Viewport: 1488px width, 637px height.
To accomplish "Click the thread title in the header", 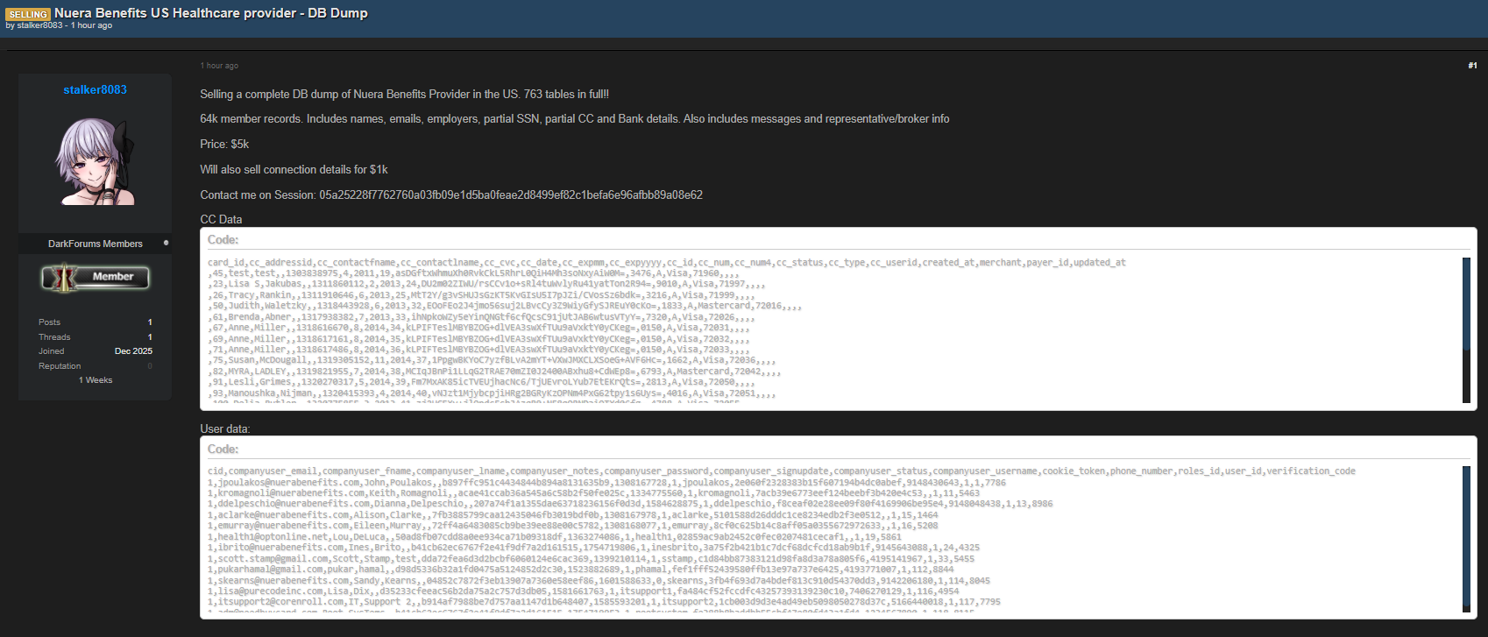I will (x=210, y=13).
